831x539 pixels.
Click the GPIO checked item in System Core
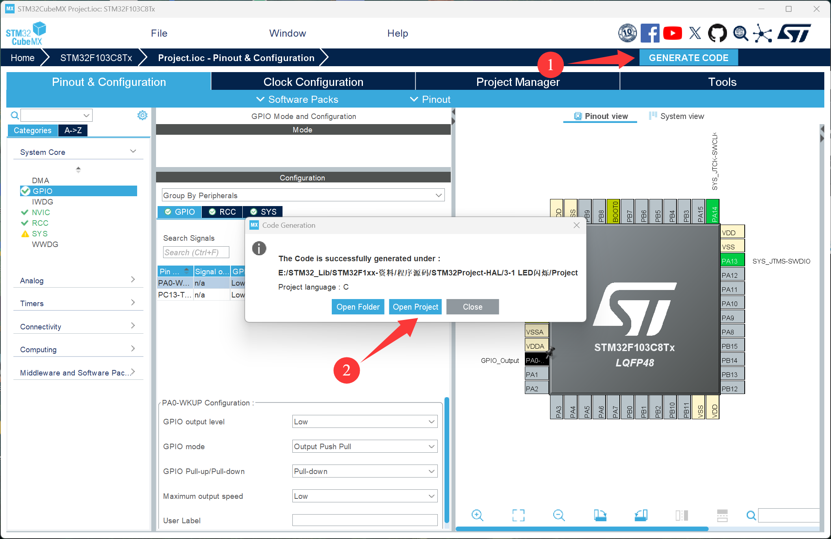click(x=42, y=191)
